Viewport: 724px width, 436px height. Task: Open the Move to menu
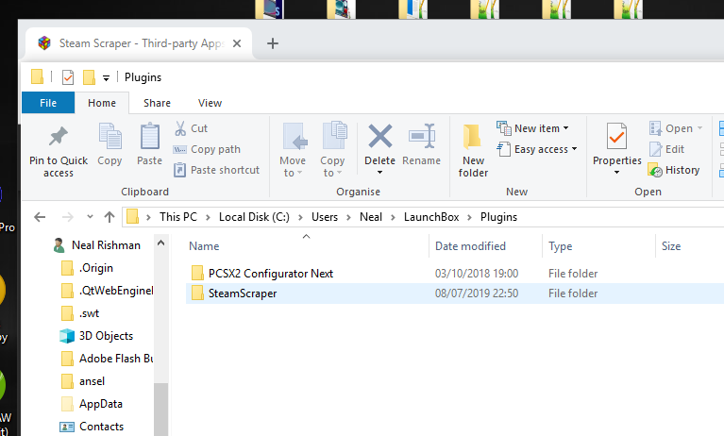[x=293, y=150]
